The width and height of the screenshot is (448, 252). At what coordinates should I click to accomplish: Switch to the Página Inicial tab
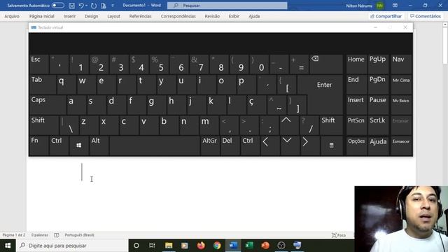42,16
